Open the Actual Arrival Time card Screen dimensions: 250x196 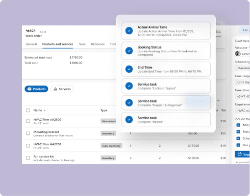coord(166,31)
